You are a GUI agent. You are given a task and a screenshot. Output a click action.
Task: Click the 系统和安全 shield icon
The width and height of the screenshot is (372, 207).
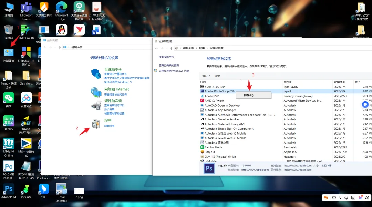(96, 73)
